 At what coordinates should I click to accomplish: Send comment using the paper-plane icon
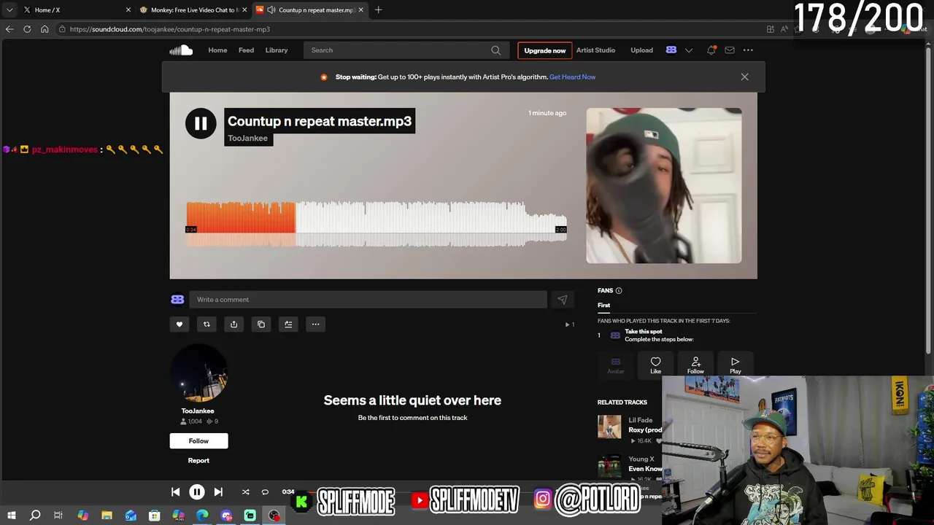click(562, 300)
